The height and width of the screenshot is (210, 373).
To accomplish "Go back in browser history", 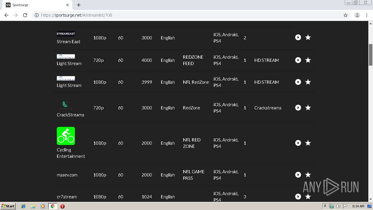I will pyautogui.click(x=6, y=15).
